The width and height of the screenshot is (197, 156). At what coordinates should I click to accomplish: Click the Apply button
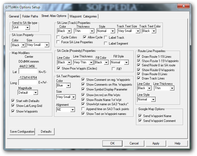(156, 143)
